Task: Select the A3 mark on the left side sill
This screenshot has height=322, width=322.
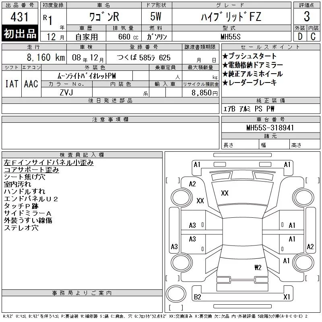Action: [174, 246]
